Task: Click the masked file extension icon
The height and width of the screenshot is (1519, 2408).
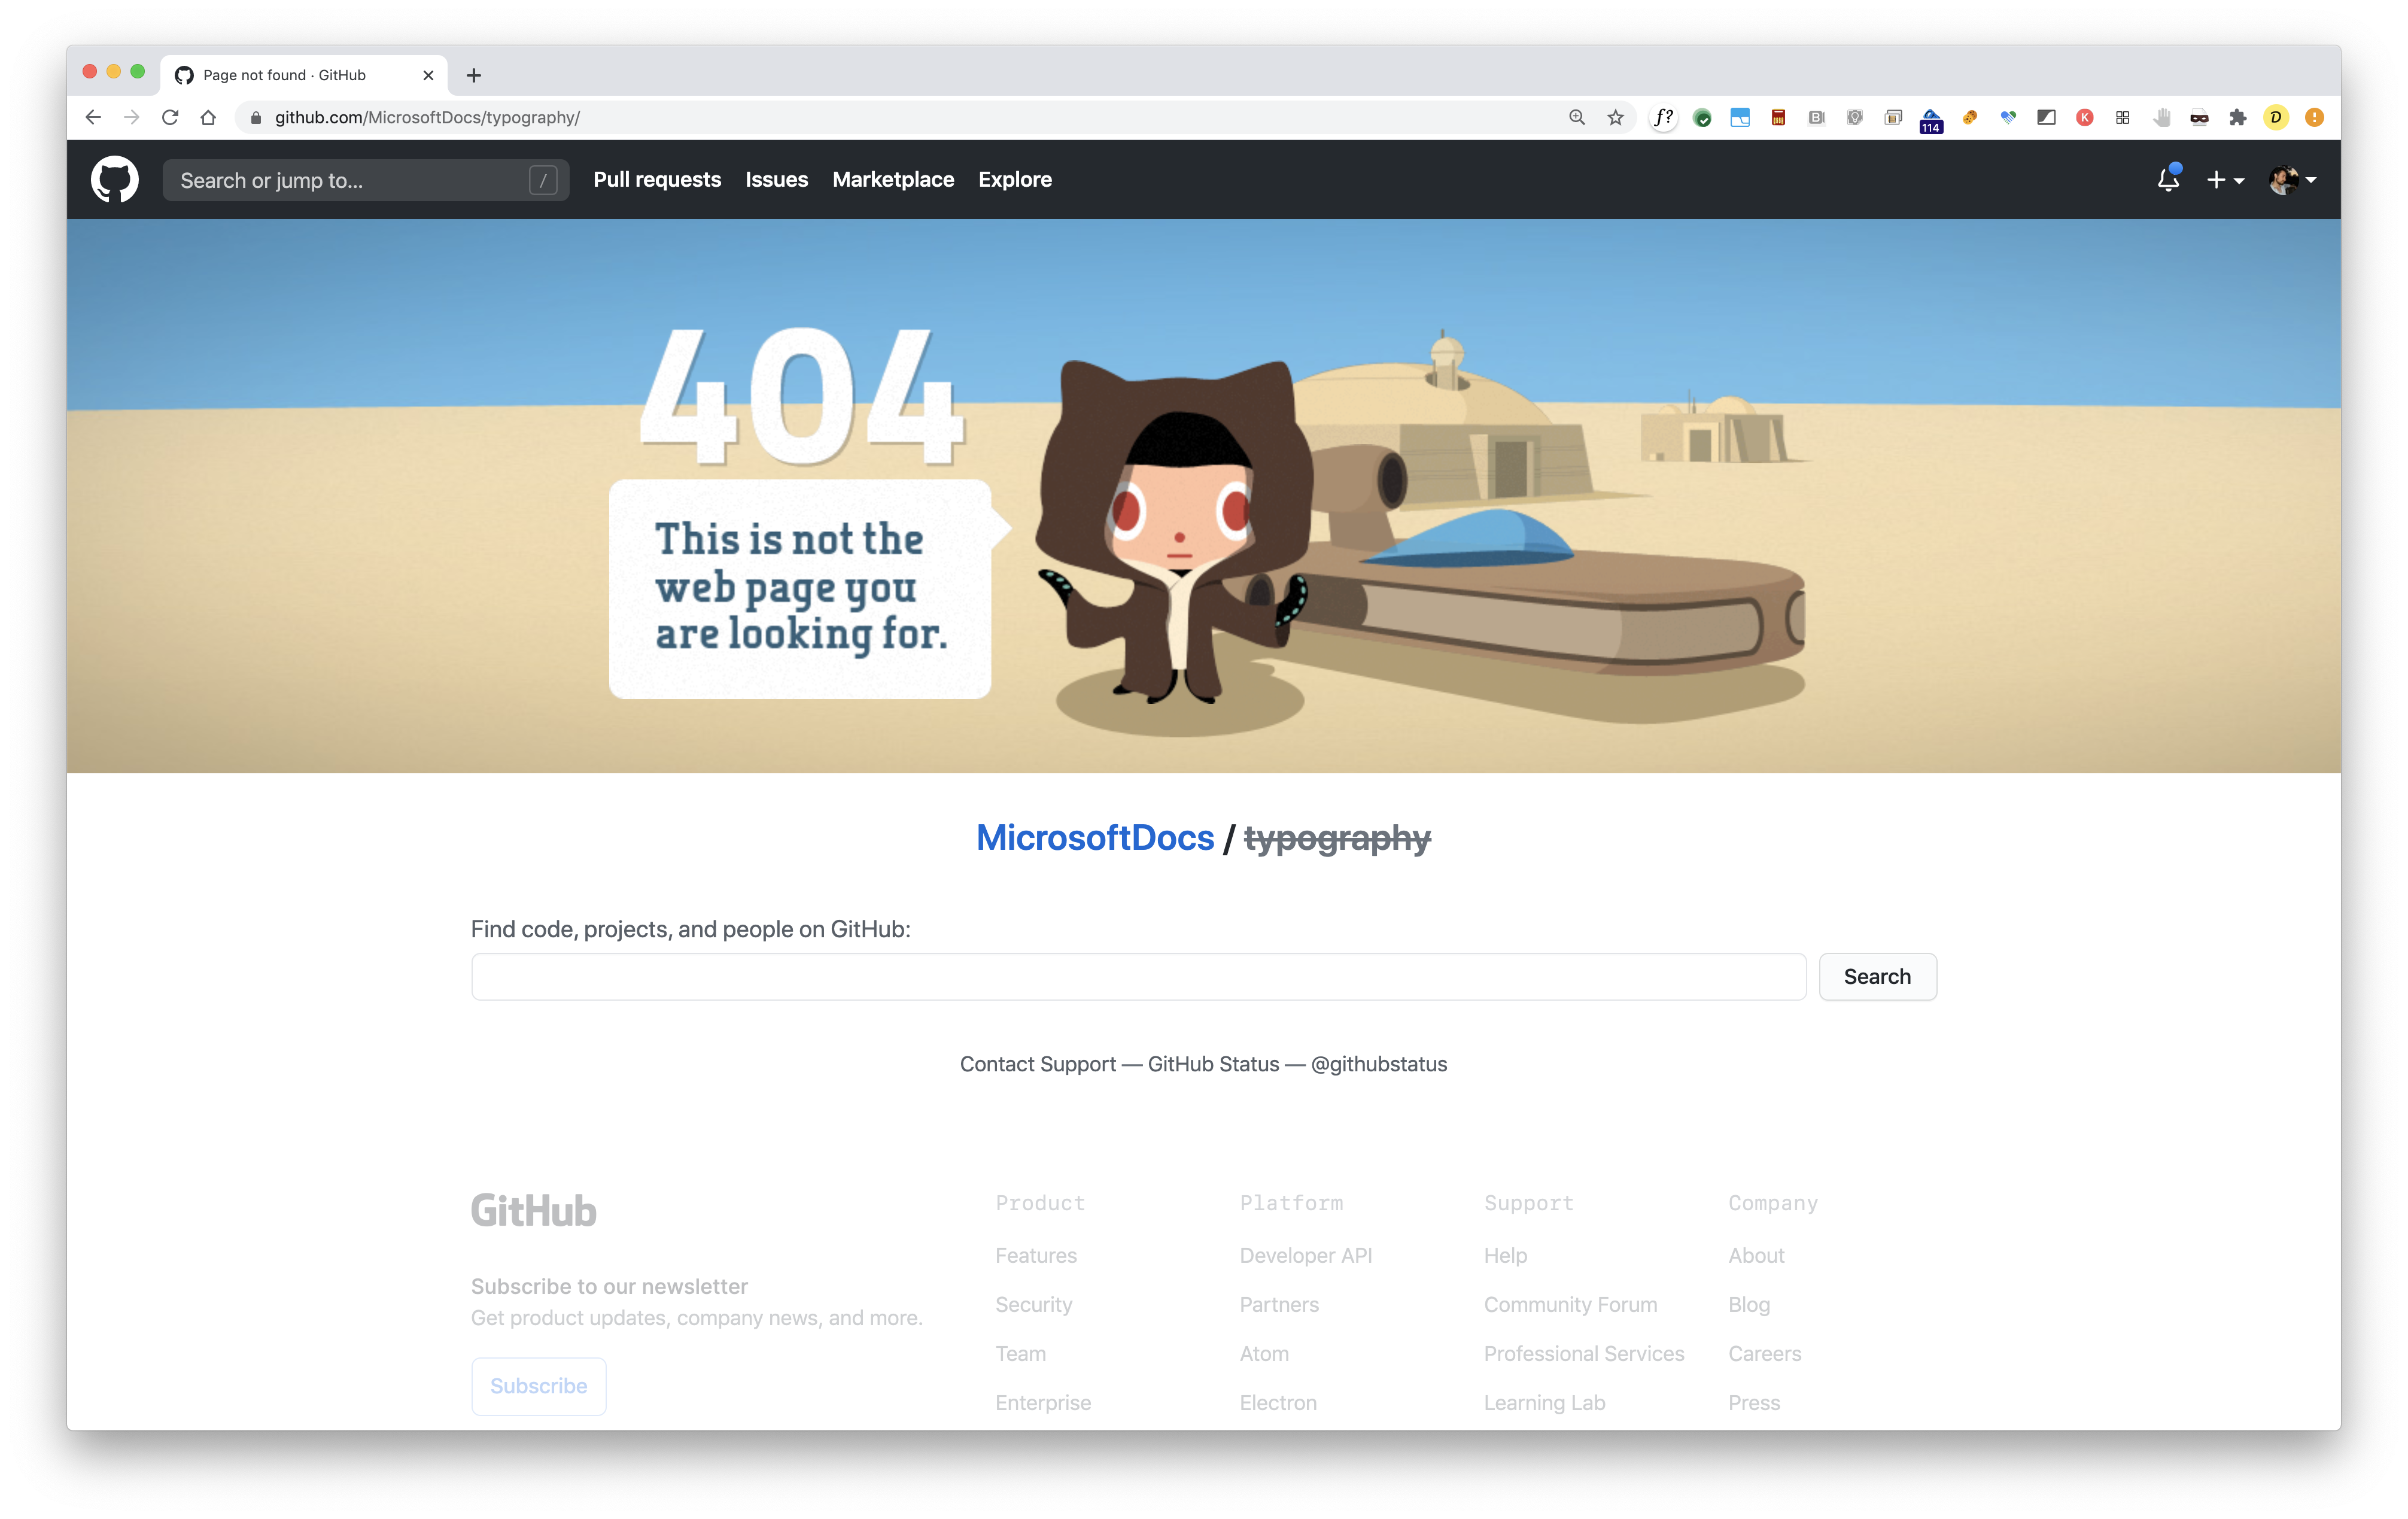Action: pyautogui.click(x=2199, y=118)
